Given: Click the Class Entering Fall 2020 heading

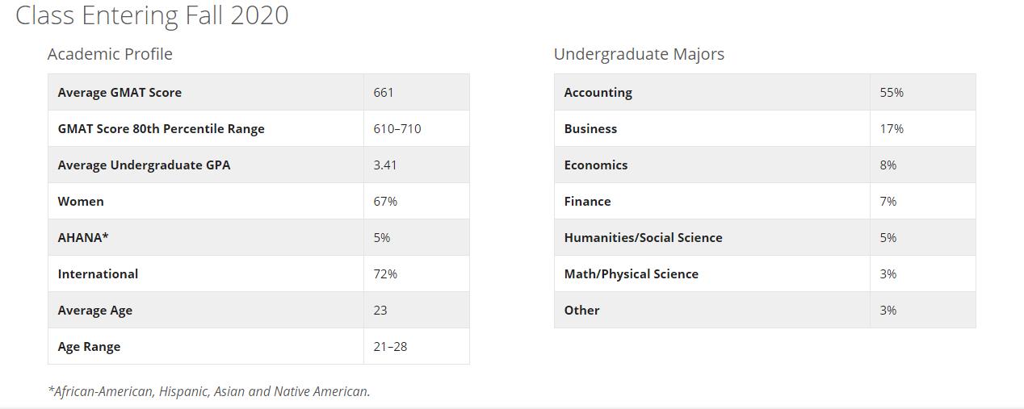Looking at the screenshot, I should 152,15.
